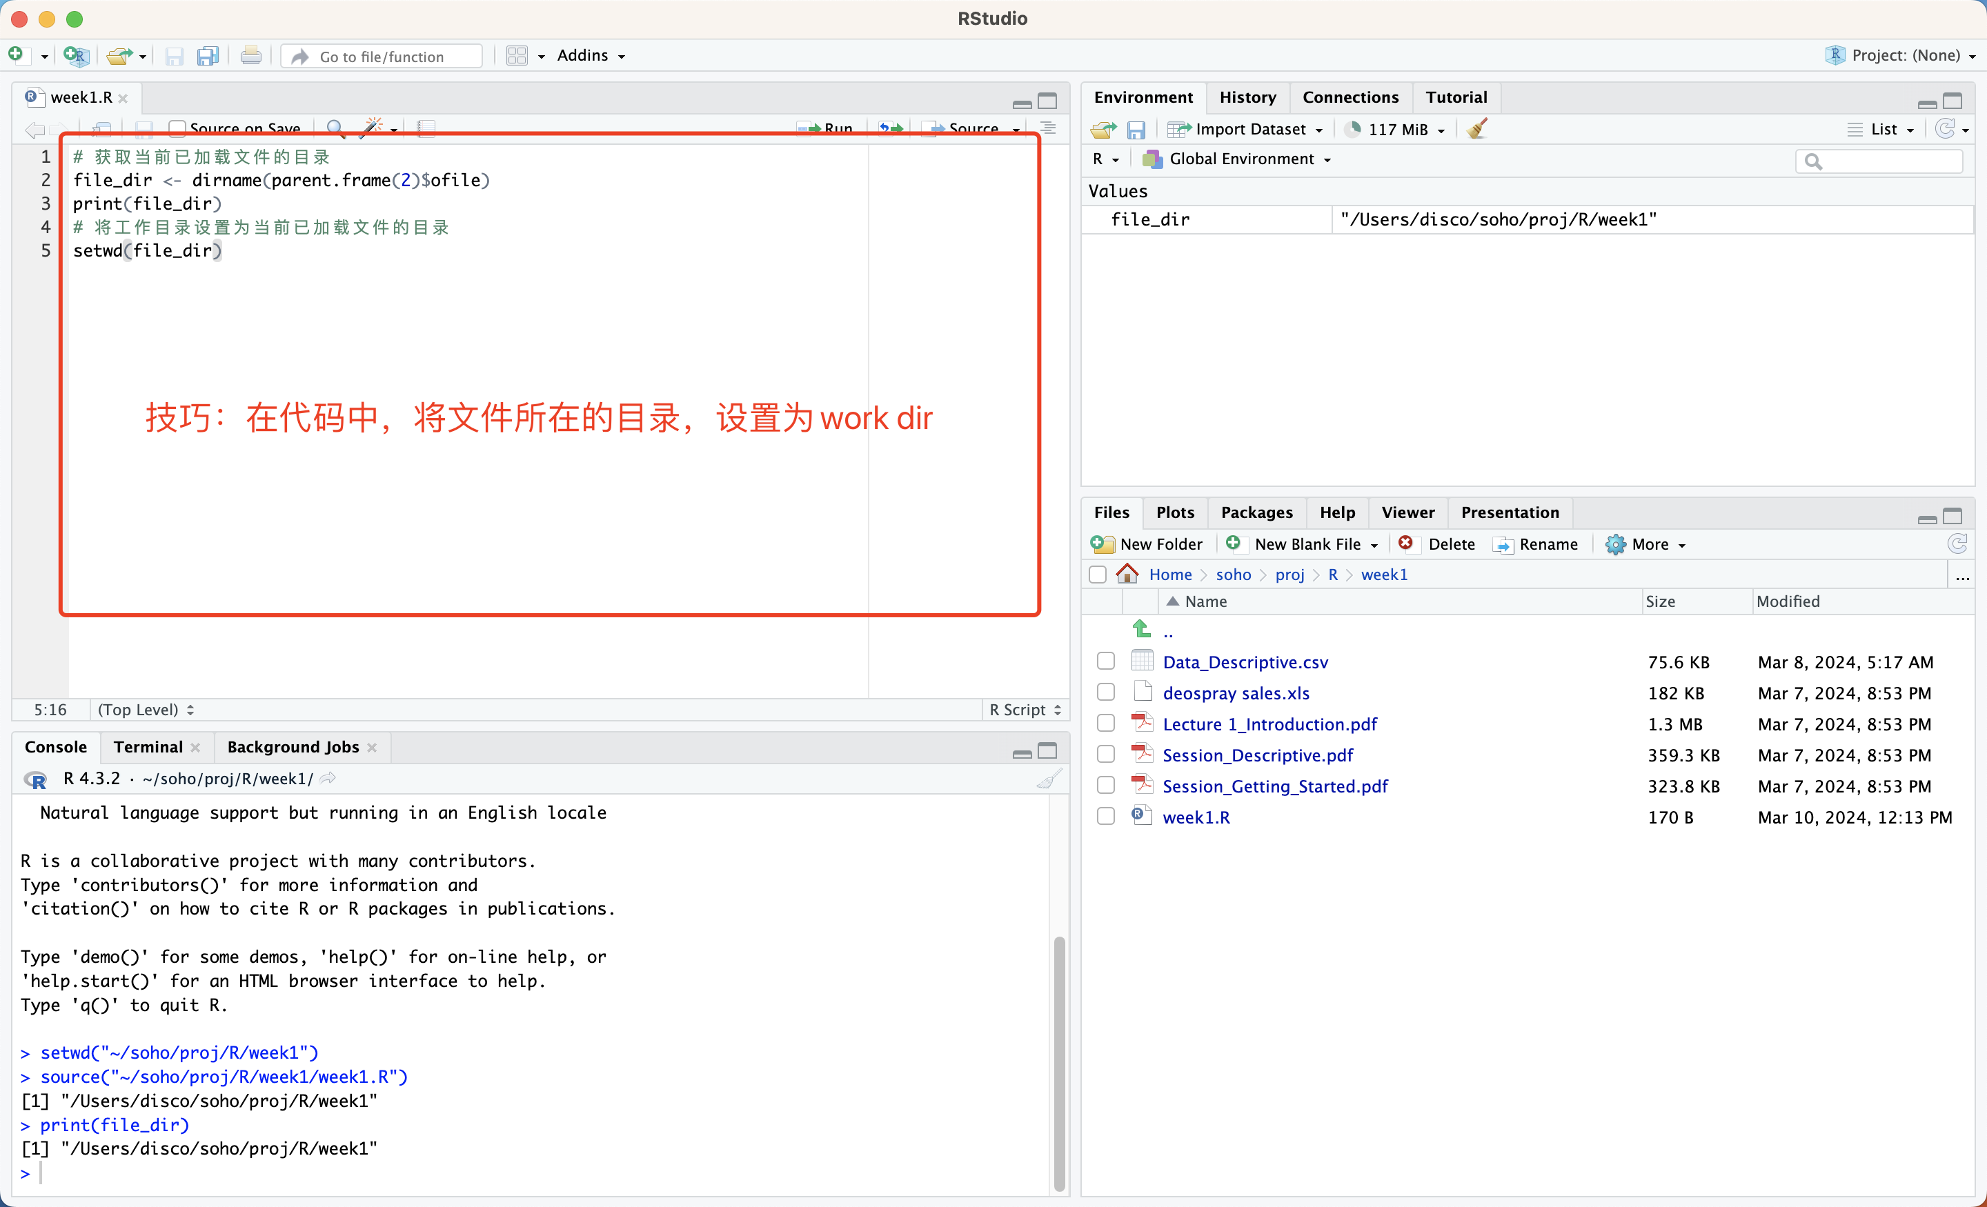
Task: Click the save workspace disk icon
Action: pyautogui.click(x=1136, y=130)
